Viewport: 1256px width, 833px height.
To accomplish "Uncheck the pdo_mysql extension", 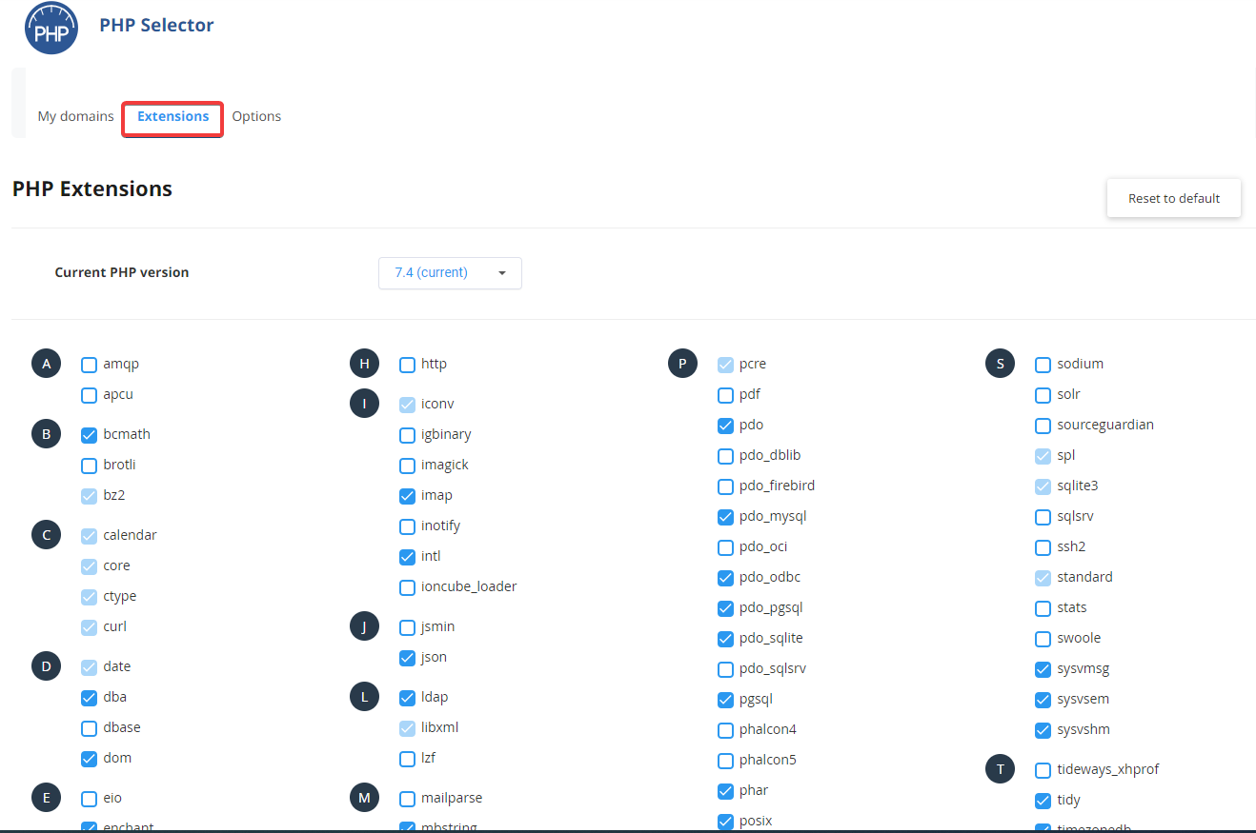I will pyautogui.click(x=725, y=516).
